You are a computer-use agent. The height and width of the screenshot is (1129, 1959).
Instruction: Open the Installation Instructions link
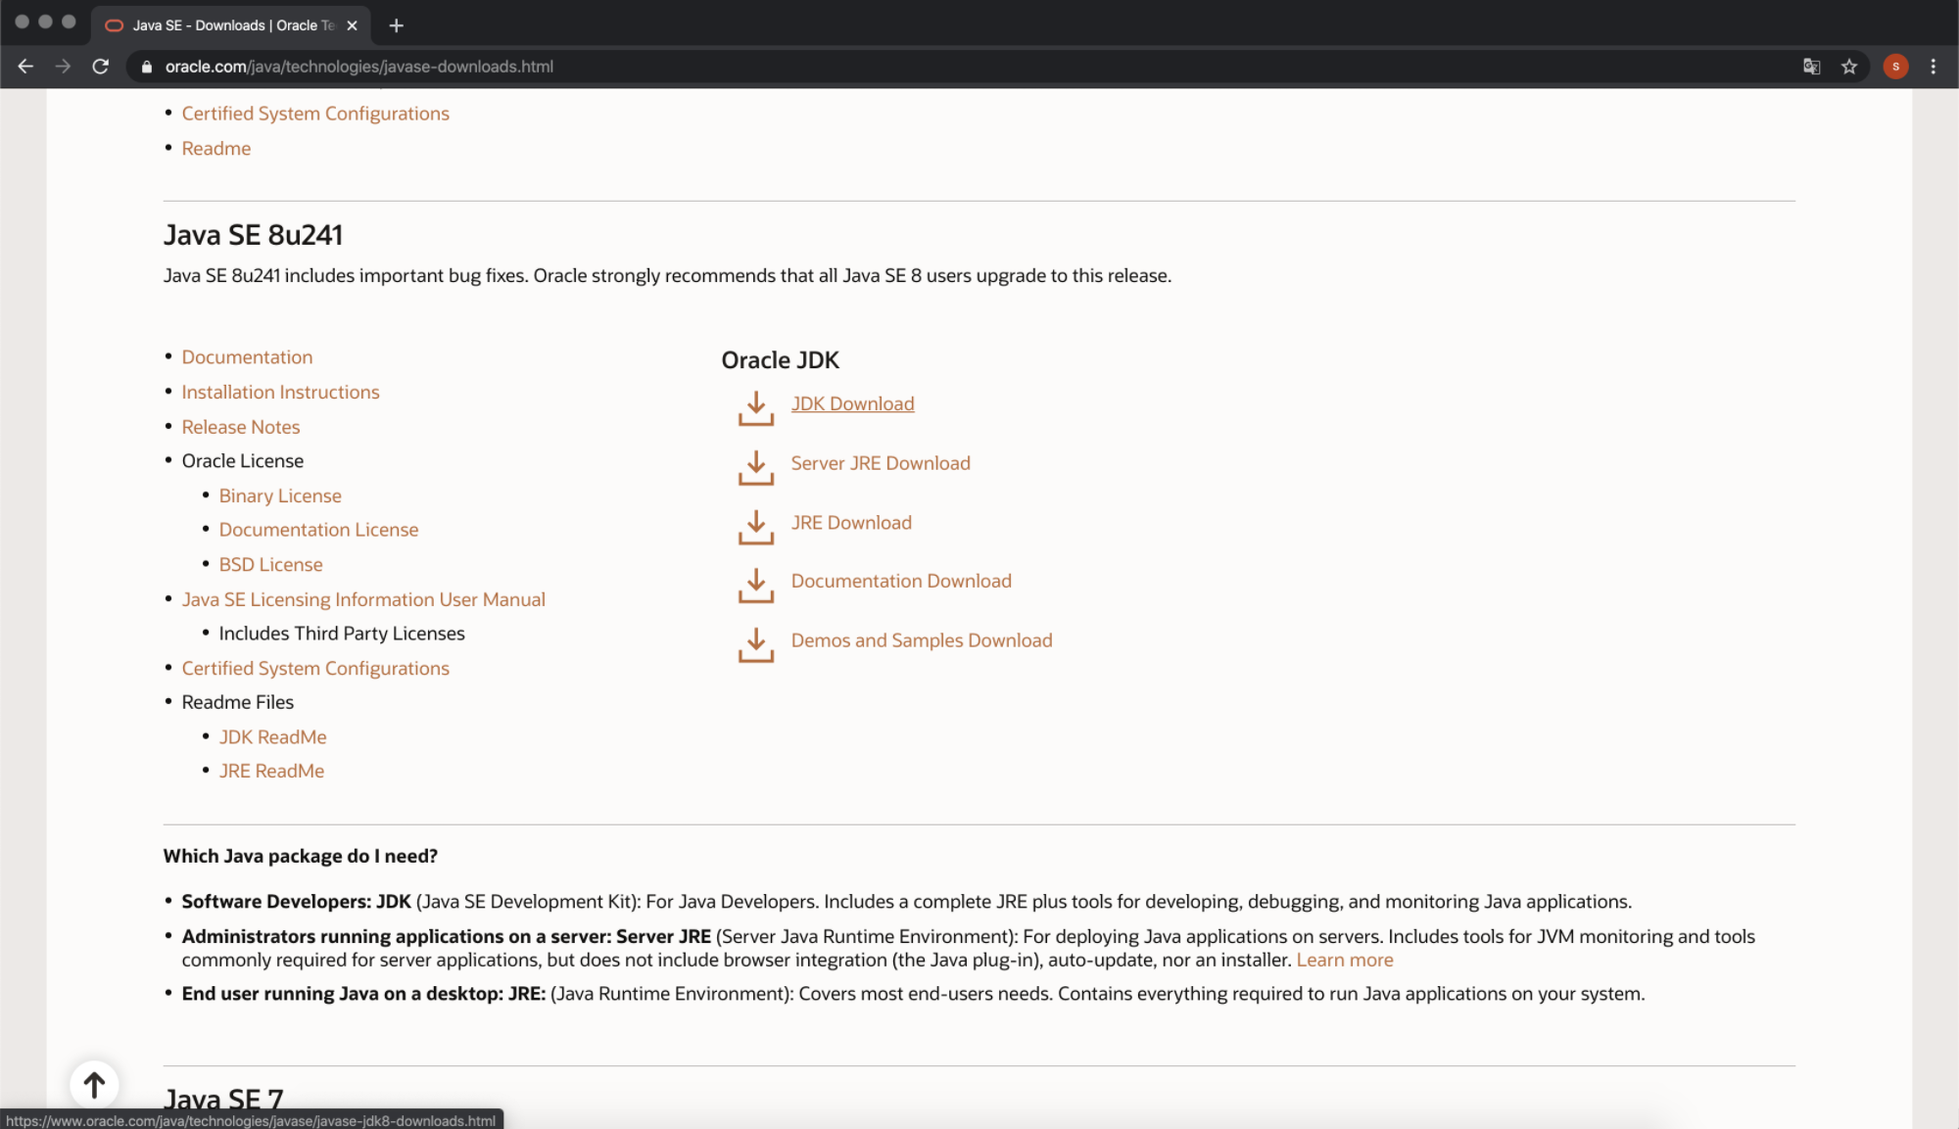coord(280,392)
